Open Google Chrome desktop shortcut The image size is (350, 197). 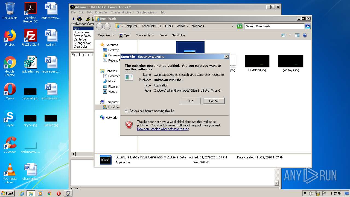[10, 66]
